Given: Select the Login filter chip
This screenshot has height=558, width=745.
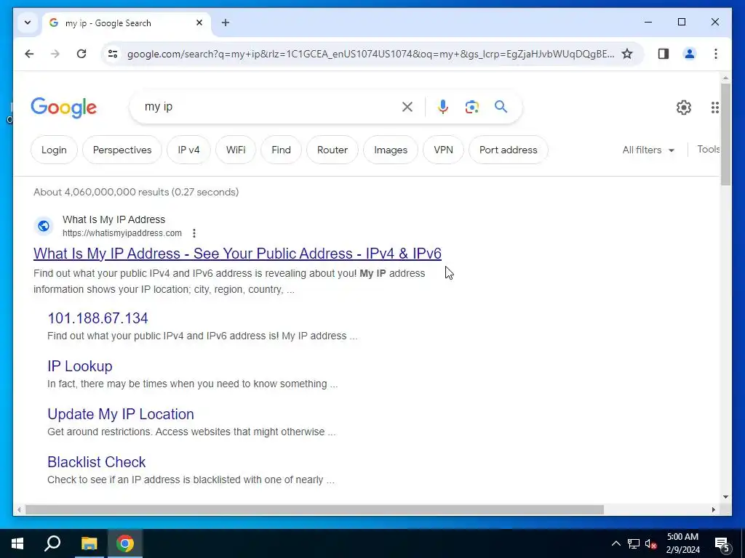Looking at the screenshot, I should coord(54,150).
